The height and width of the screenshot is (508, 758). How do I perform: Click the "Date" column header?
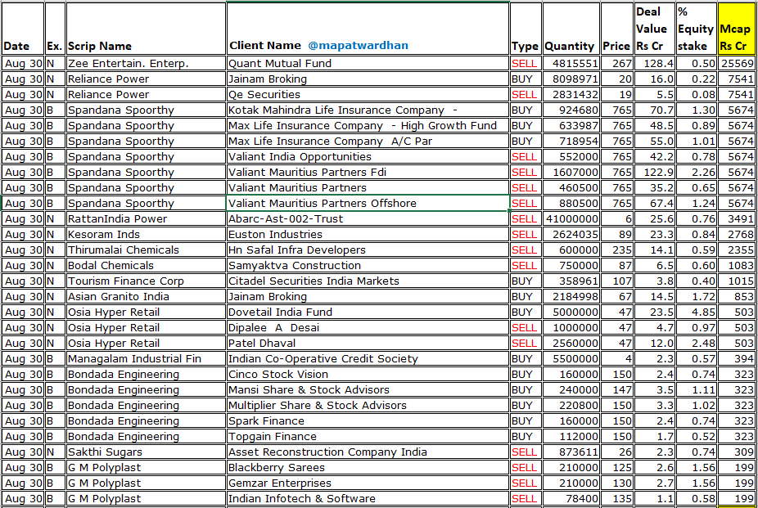23,29
